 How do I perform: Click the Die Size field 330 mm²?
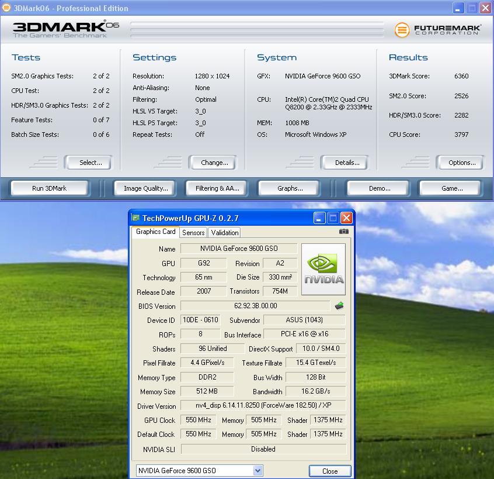coord(280,277)
